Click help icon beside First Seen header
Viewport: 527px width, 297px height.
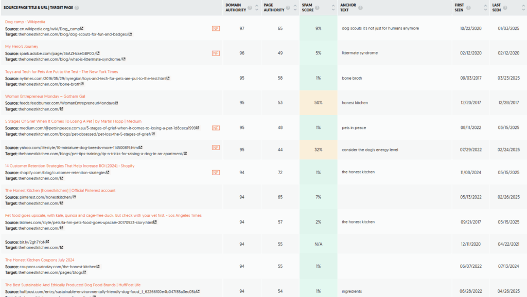(468, 8)
